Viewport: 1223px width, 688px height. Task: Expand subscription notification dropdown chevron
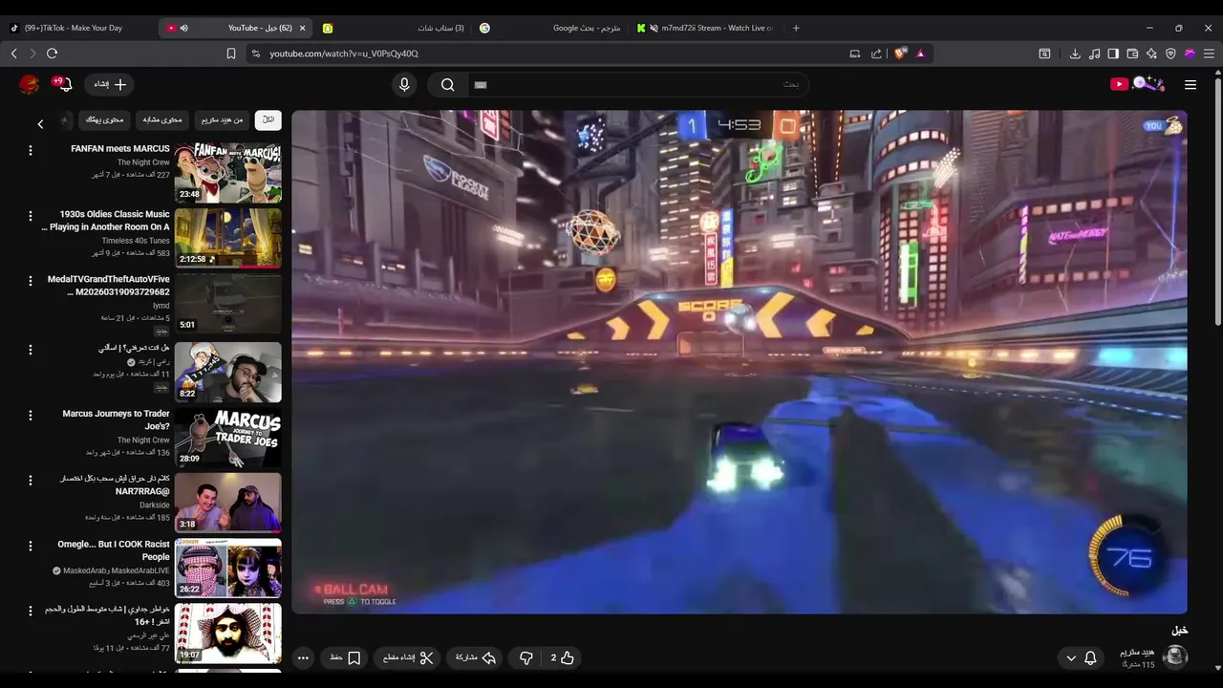pyautogui.click(x=1070, y=657)
